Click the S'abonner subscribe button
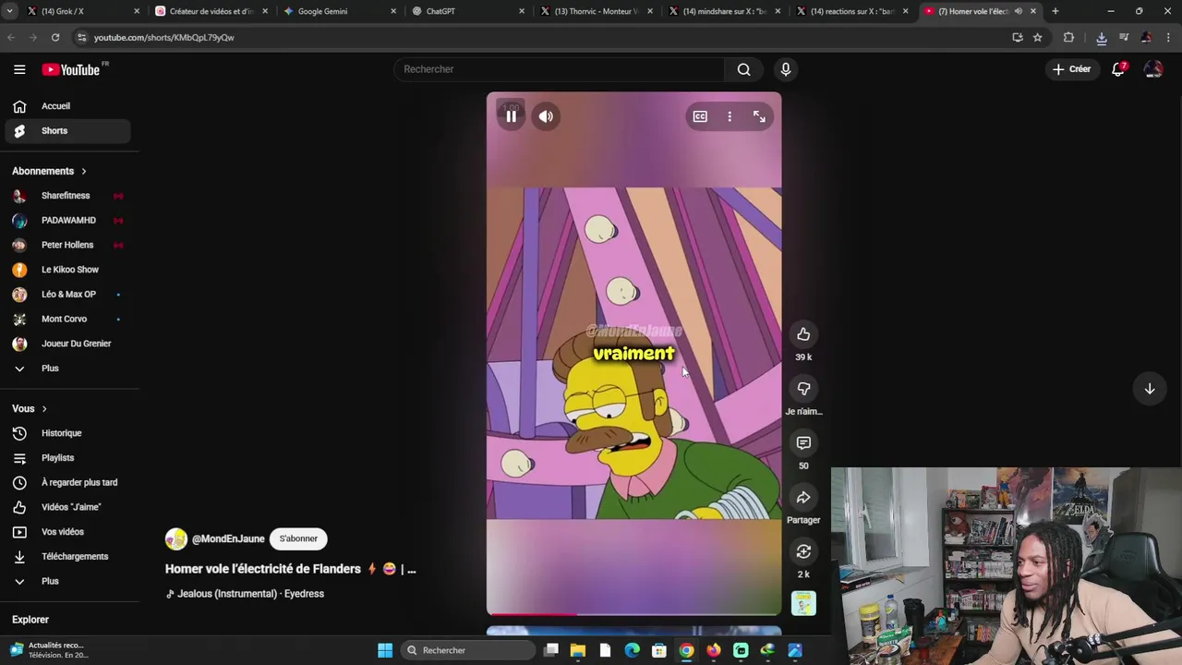Image resolution: width=1182 pixels, height=665 pixels. tap(298, 538)
